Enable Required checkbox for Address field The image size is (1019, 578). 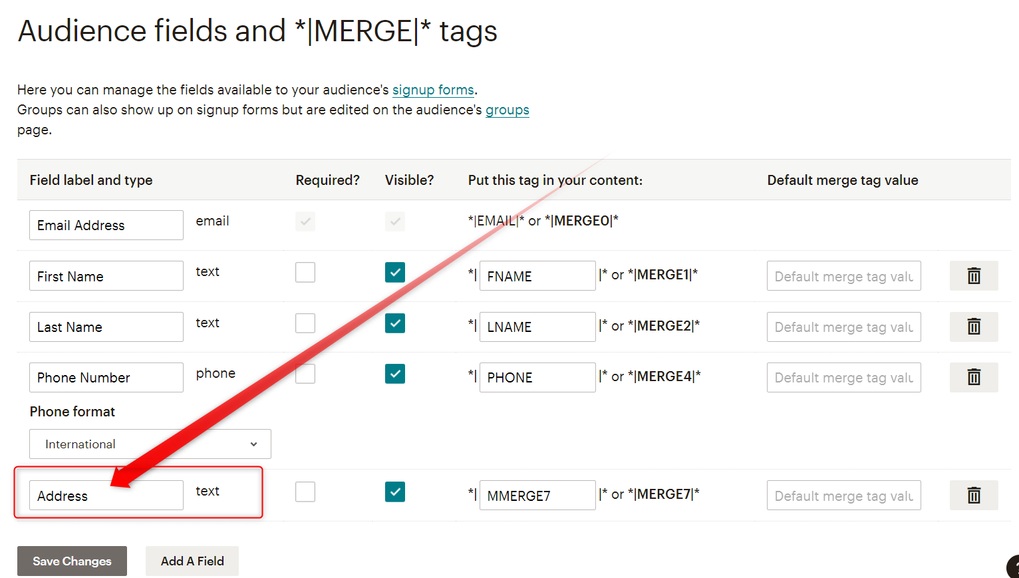coord(305,492)
